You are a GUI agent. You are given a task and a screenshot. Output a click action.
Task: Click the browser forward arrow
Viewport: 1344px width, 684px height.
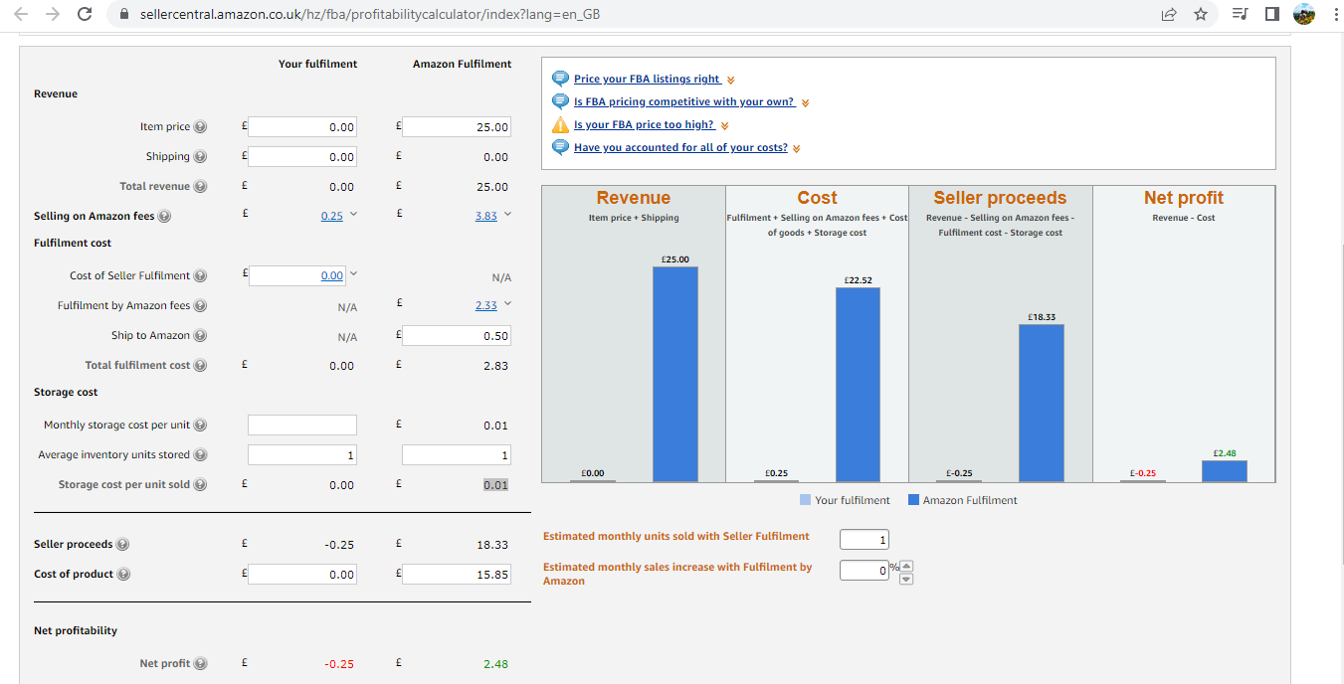54,15
